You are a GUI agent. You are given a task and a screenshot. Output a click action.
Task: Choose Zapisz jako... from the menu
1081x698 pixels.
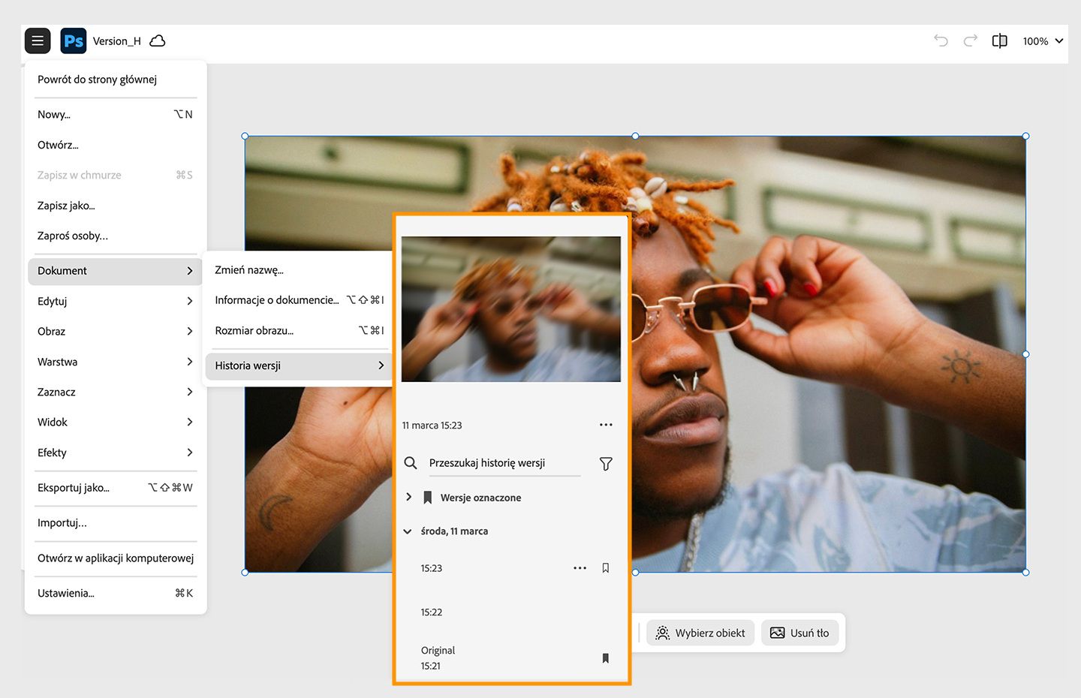(x=116, y=206)
